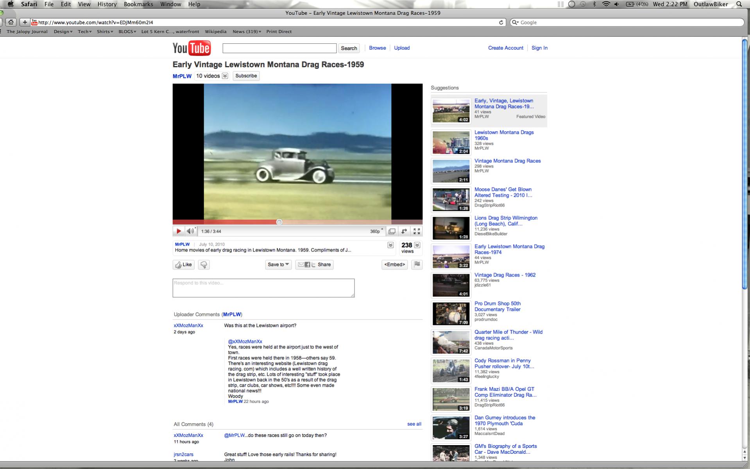Open Spotlight search magnifier in menu bar
750x469 pixels.
point(739,4)
